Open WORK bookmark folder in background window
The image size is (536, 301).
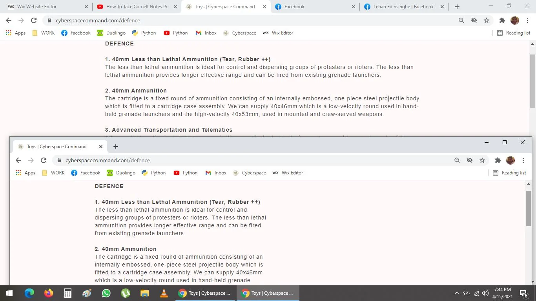click(44, 33)
